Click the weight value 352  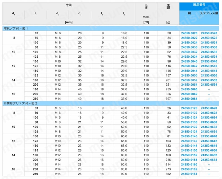(168, 174)
